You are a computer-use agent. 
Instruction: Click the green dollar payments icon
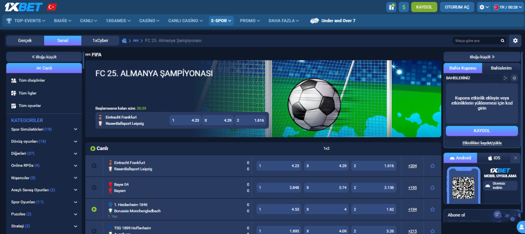pyautogui.click(x=404, y=7)
